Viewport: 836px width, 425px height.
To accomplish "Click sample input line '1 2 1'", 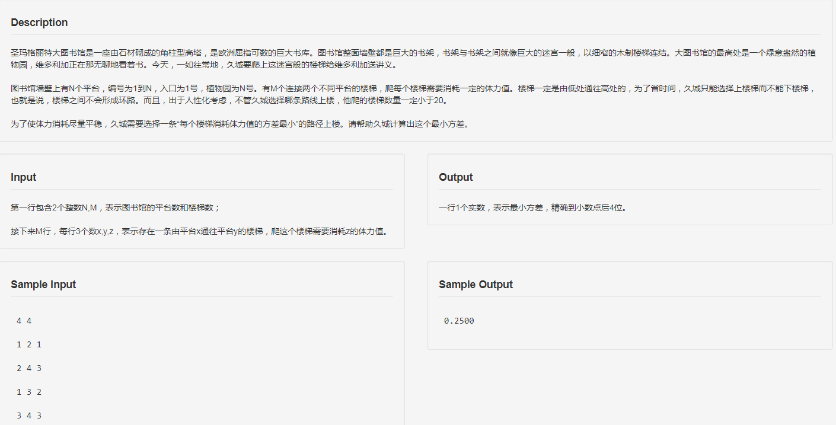I will tap(29, 344).
